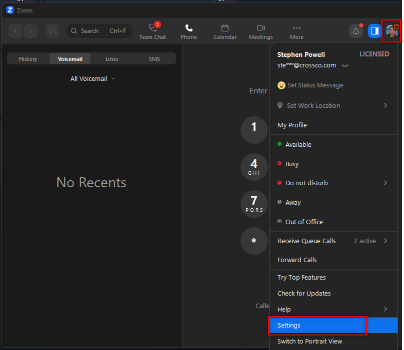Screen dimensions: 404x350
Task: Go forward with the right arrow button
Action: pyautogui.click(x=31, y=31)
